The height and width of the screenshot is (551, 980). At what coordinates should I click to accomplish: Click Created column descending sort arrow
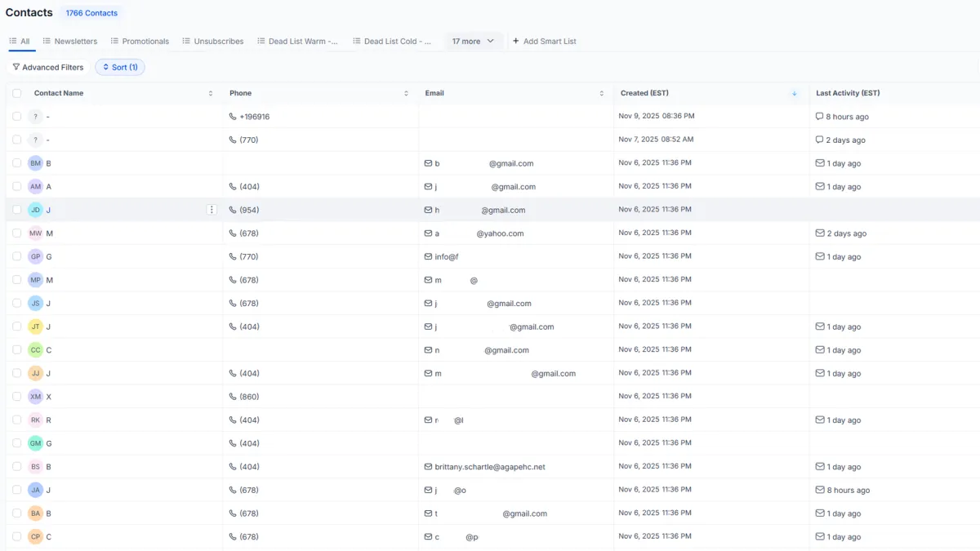tap(795, 93)
